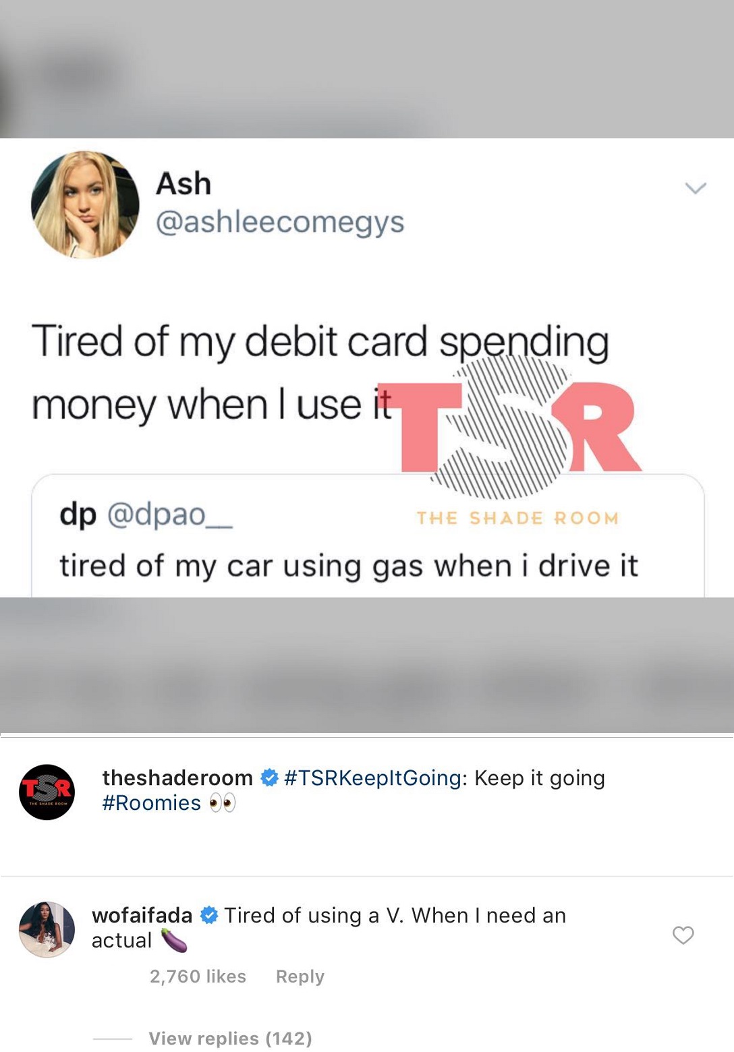Tap Ash's tweet avatar photo
This screenshot has height=1052, width=734.
click(x=85, y=204)
